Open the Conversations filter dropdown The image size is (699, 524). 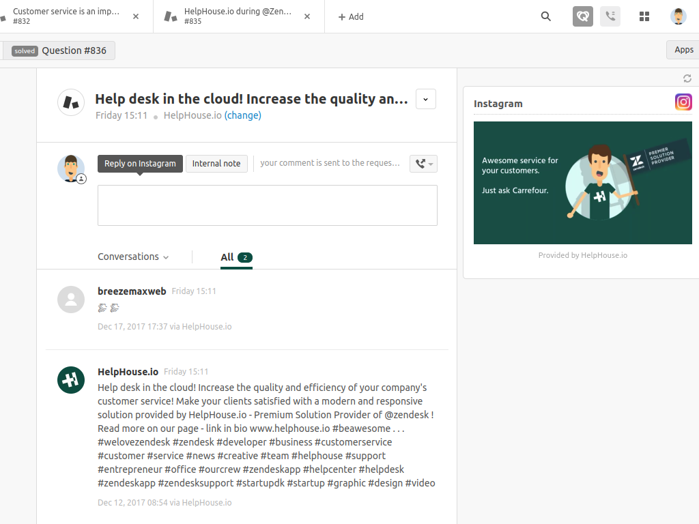[133, 257]
